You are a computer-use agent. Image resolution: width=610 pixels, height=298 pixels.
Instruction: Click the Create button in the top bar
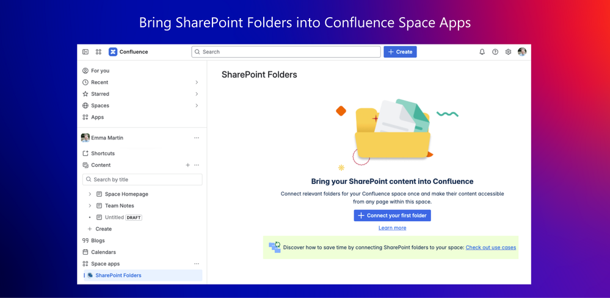point(400,52)
